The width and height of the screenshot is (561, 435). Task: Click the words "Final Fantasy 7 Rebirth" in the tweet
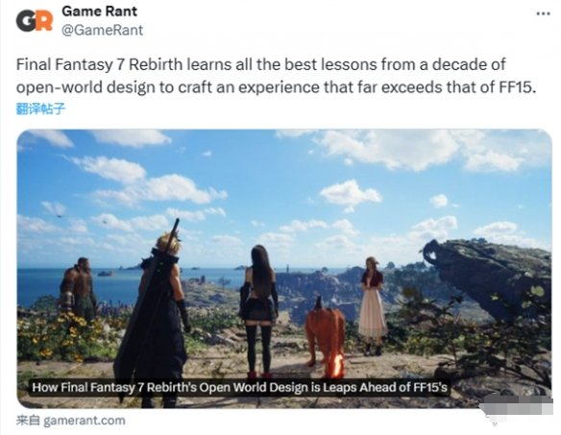tap(100, 64)
